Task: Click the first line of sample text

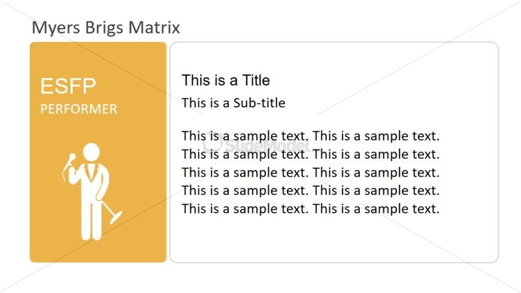Action: pyautogui.click(x=310, y=136)
